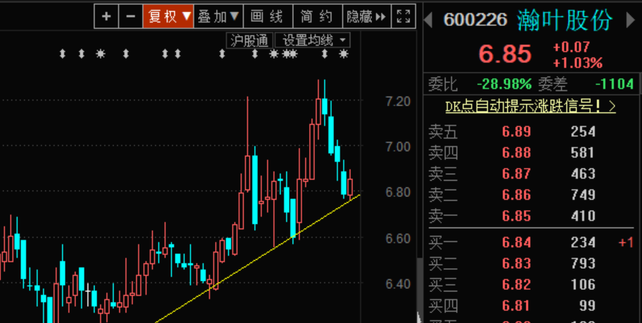Open the 叠加 overlay dropdown

(x=218, y=16)
